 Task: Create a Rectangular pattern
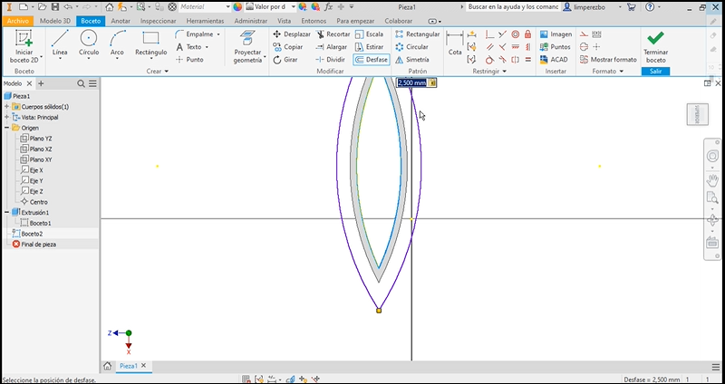[418, 34]
